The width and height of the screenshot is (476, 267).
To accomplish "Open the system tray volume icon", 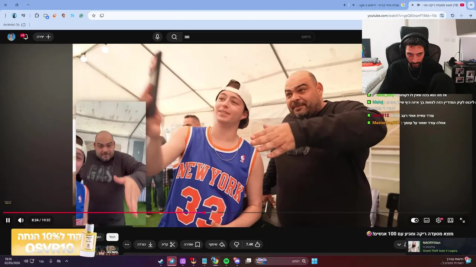I will (26, 261).
